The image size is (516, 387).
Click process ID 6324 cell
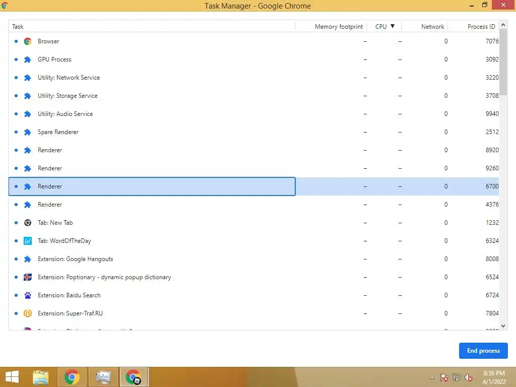[492, 241]
